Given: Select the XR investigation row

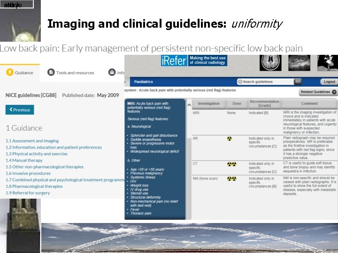Looking at the screenshot, I should tap(264, 148).
